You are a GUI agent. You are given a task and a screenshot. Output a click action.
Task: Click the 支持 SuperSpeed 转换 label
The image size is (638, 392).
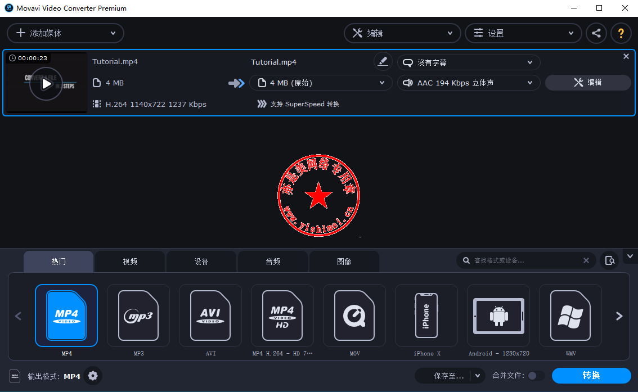[x=305, y=104]
